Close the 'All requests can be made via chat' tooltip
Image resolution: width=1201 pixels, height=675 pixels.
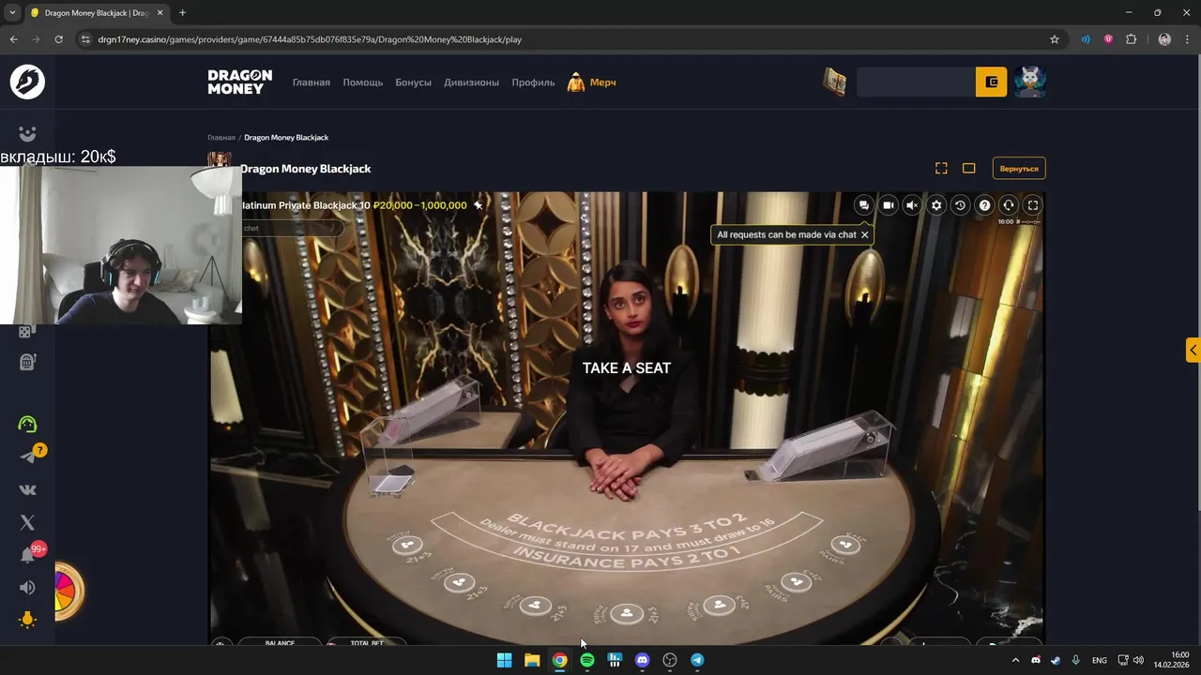pos(865,234)
